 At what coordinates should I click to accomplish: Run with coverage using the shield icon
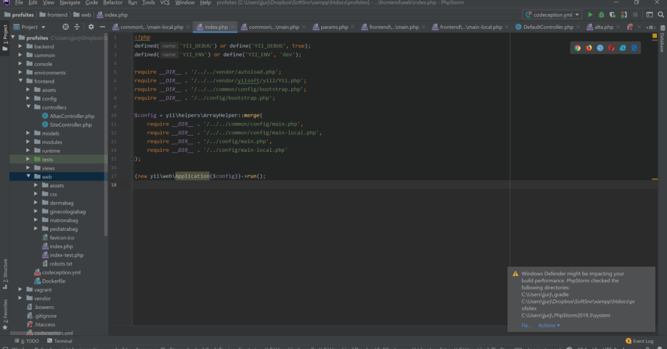pos(612,14)
